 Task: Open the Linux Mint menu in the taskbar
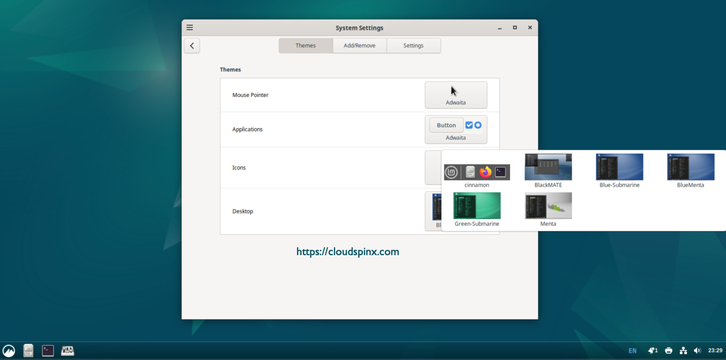(9, 350)
